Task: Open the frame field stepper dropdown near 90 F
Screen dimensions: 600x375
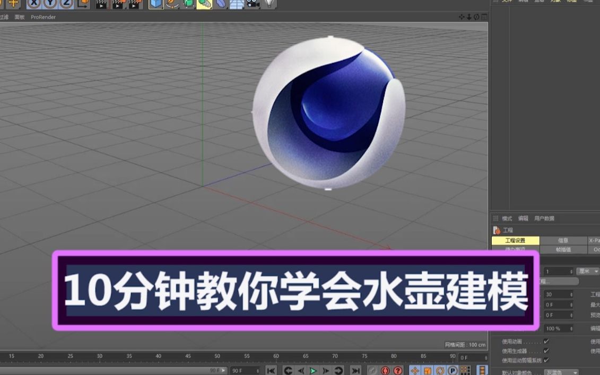Action: pos(258,370)
